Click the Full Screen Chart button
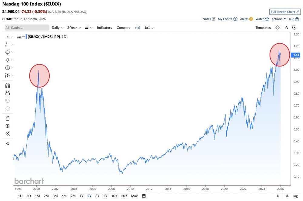 [x=285, y=12]
